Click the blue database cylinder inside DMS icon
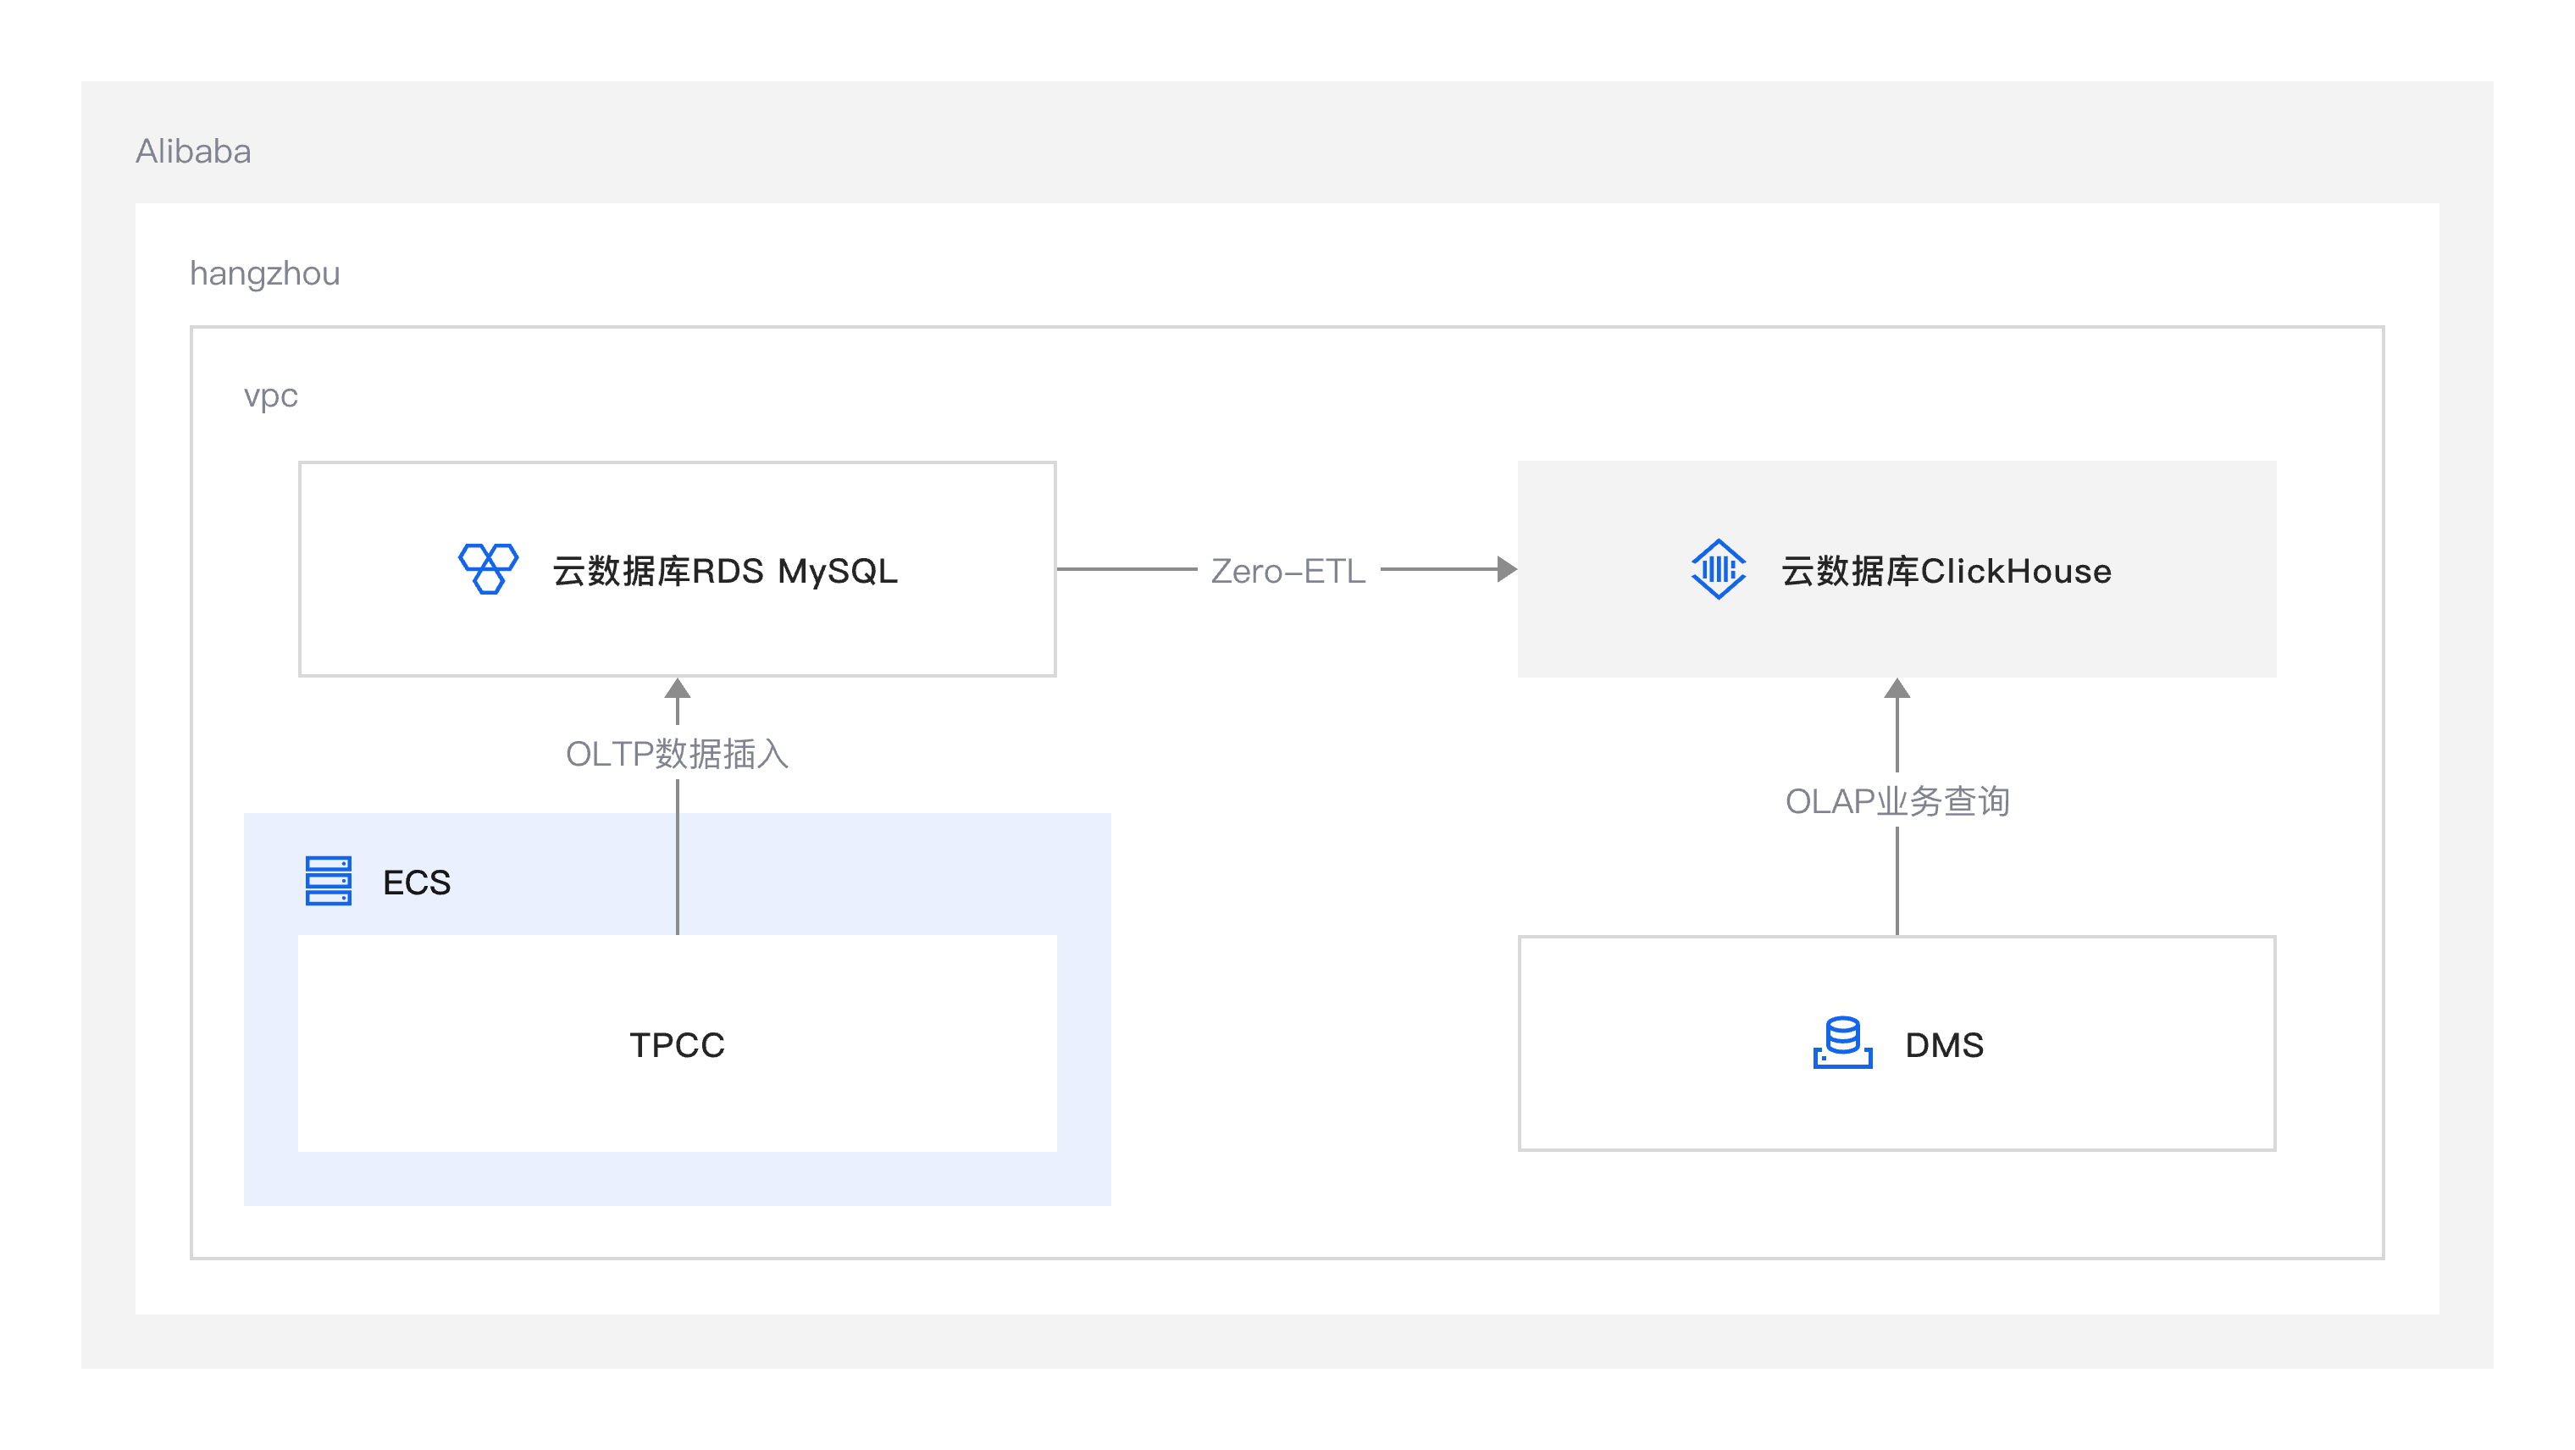The height and width of the screenshot is (1450, 2575). [1846, 1035]
